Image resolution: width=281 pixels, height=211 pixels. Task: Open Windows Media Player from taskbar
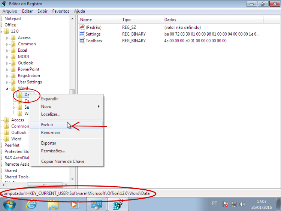click(75, 204)
